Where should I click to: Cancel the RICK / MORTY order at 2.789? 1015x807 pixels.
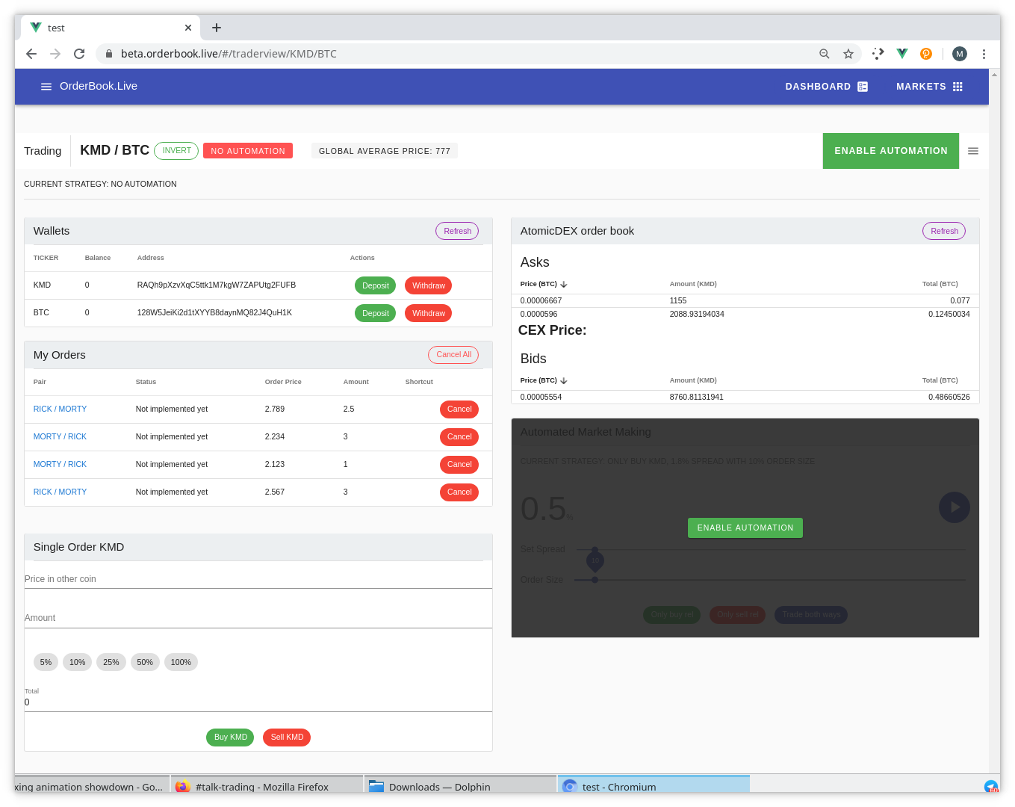[459, 409]
